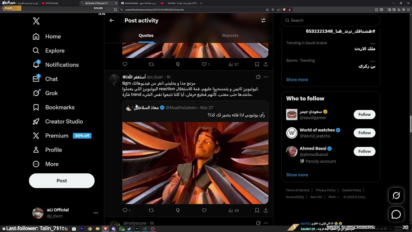412x232 pixels.
Task: Click the Brave shields icon in address bar
Action: (284, 10)
